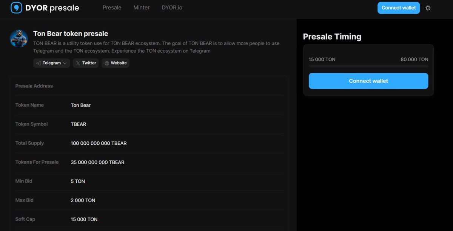This screenshot has width=453, height=231.
Task: Select the Soft Cap value '15 000 TON'
Action: pos(84,219)
